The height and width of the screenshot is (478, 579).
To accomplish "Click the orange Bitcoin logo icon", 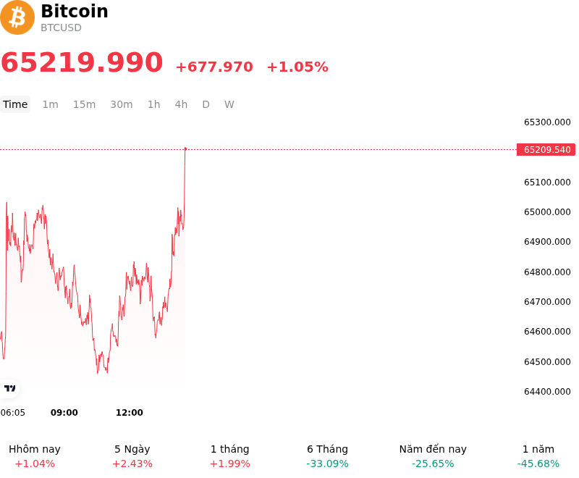I will pyautogui.click(x=17, y=17).
